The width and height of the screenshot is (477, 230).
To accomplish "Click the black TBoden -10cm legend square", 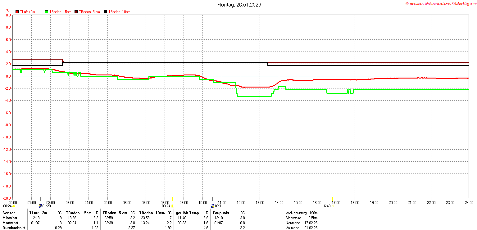I will click(x=106, y=12).
